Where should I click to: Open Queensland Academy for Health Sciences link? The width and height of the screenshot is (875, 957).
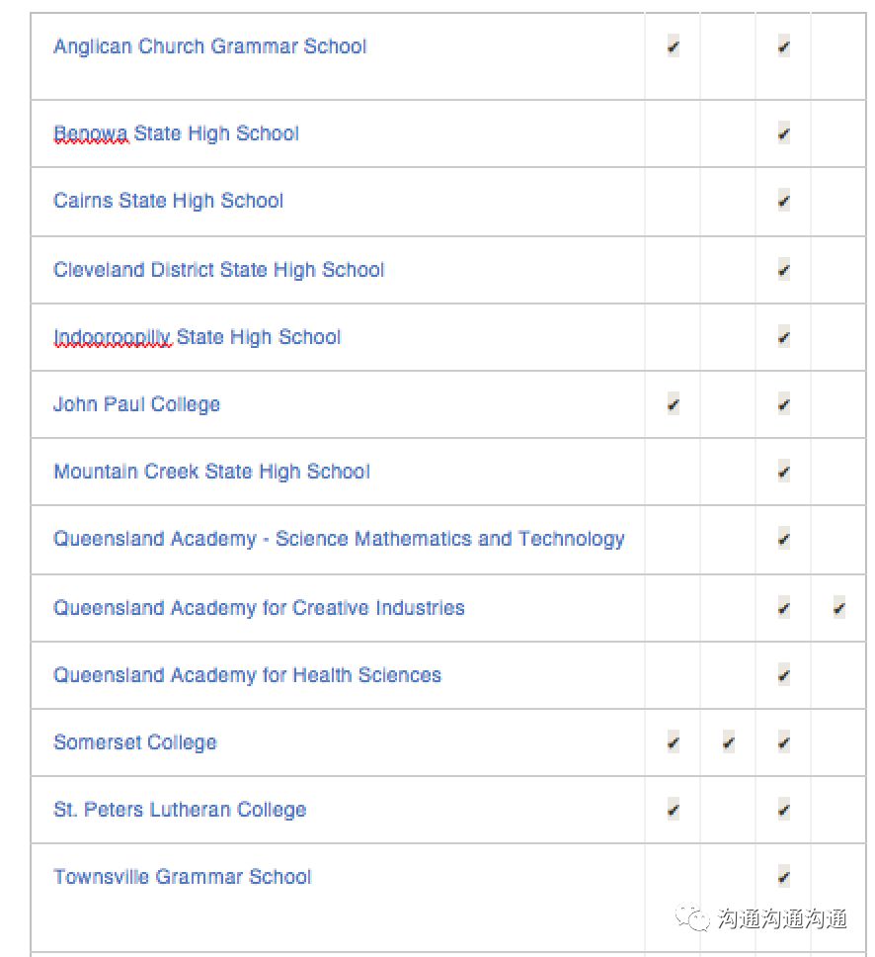pos(248,675)
